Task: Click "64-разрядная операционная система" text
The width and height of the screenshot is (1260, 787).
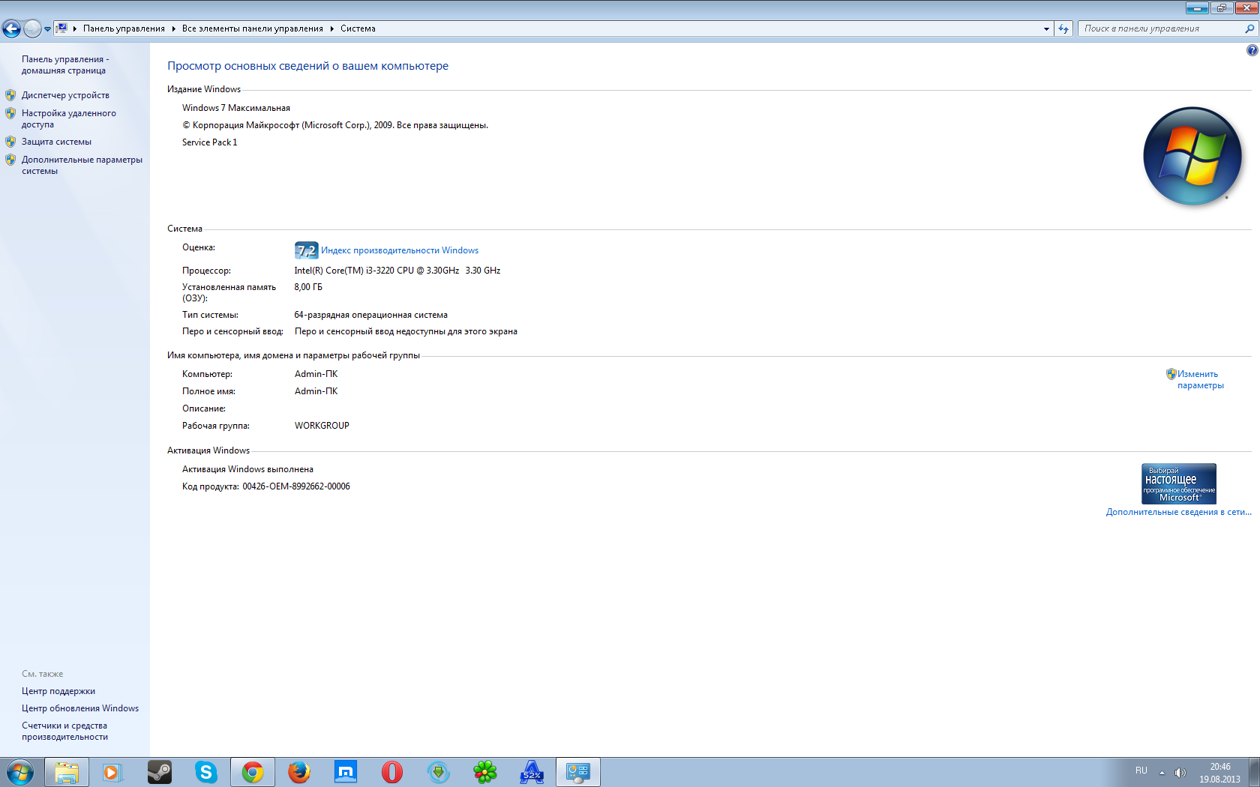Action: pyautogui.click(x=370, y=315)
